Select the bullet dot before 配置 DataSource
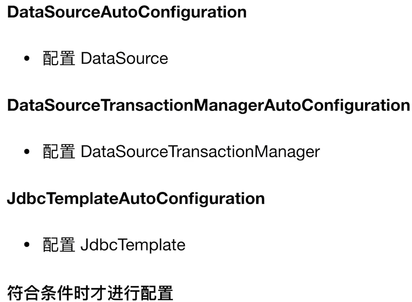The height and width of the screenshot is (302, 412). 26,58
